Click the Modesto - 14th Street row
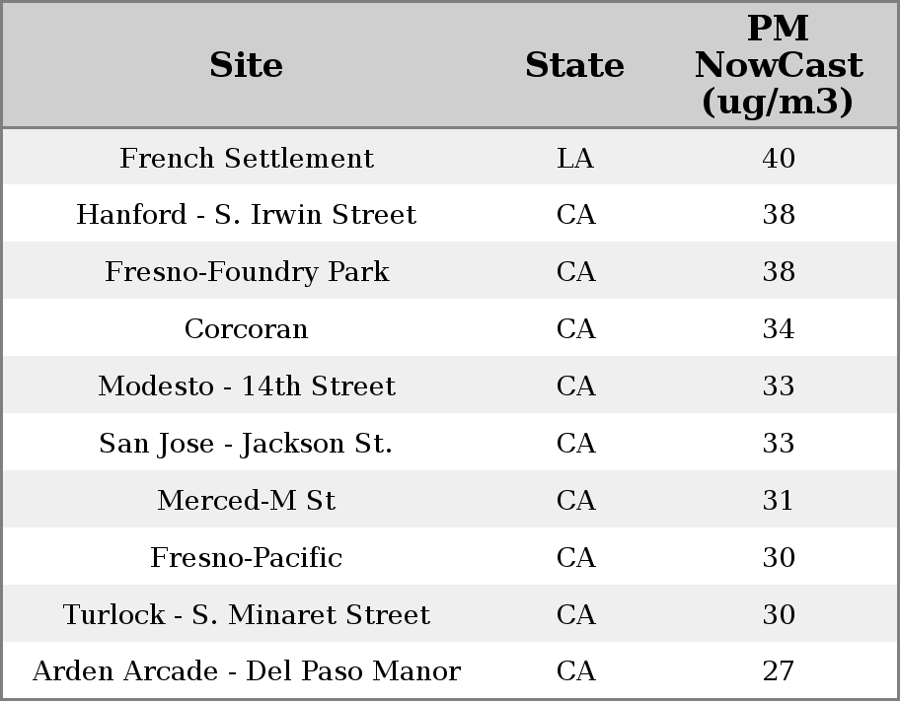Screen dimensions: 900x701 [247, 386]
